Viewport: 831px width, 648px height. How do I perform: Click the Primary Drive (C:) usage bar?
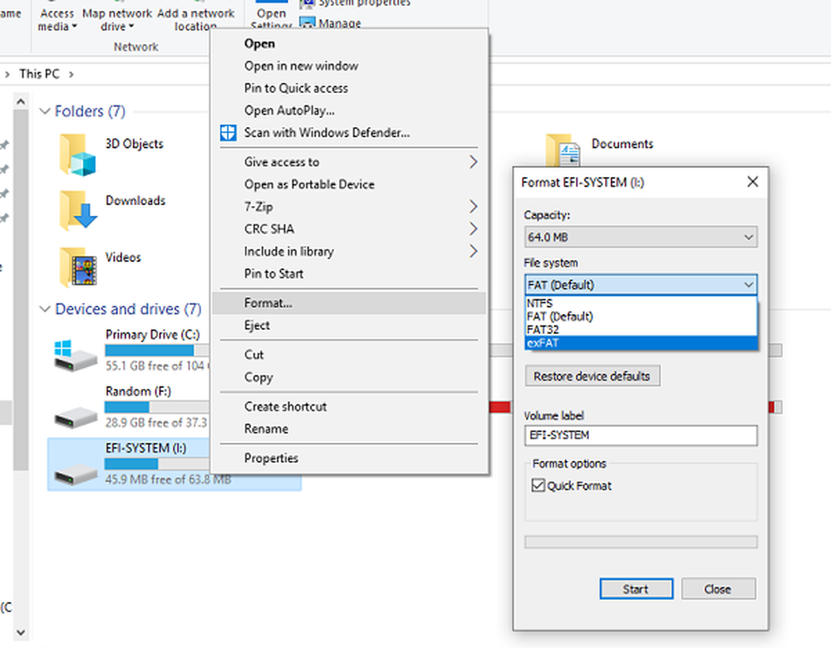tap(157, 351)
